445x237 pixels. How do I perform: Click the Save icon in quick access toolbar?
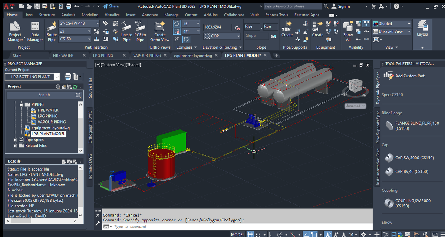tap(37, 6)
